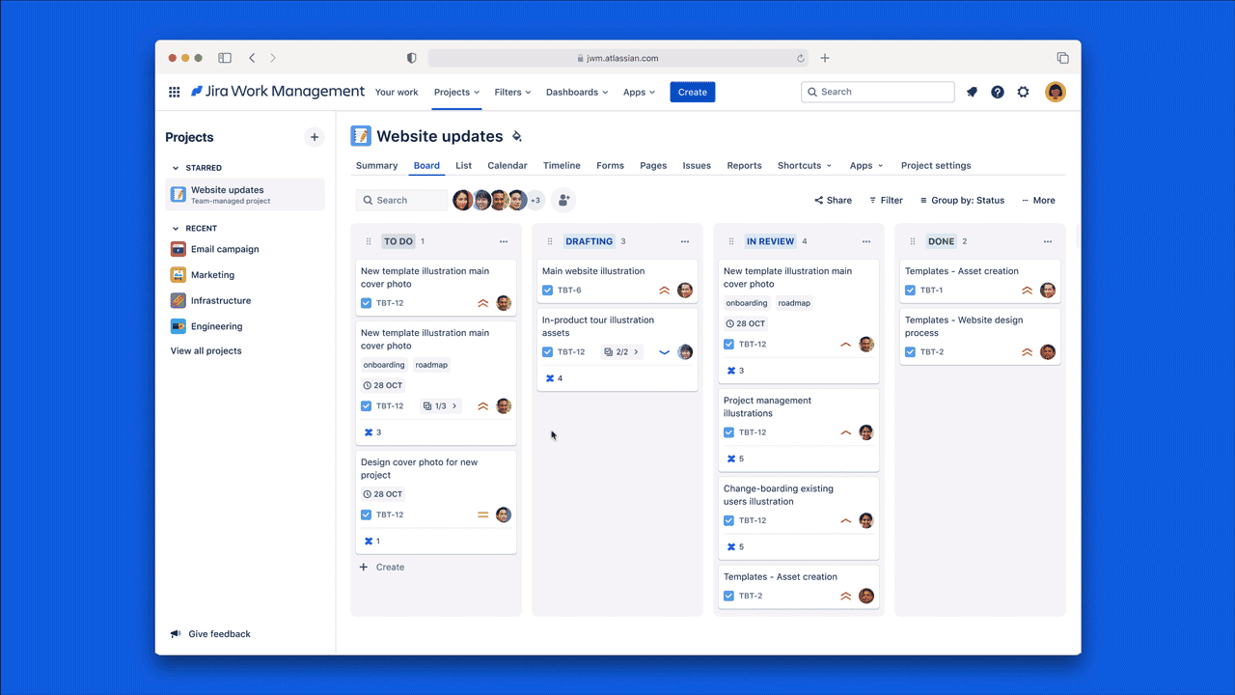Open the app switcher grid icon

pyautogui.click(x=174, y=93)
